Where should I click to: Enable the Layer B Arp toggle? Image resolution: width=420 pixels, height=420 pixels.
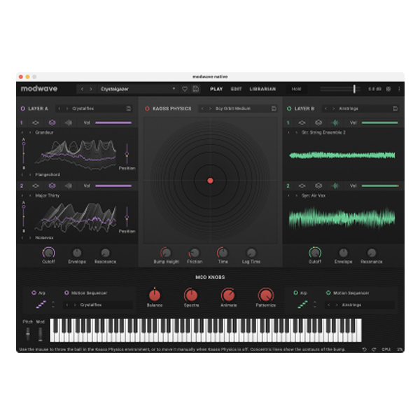pyautogui.click(x=295, y=293)
